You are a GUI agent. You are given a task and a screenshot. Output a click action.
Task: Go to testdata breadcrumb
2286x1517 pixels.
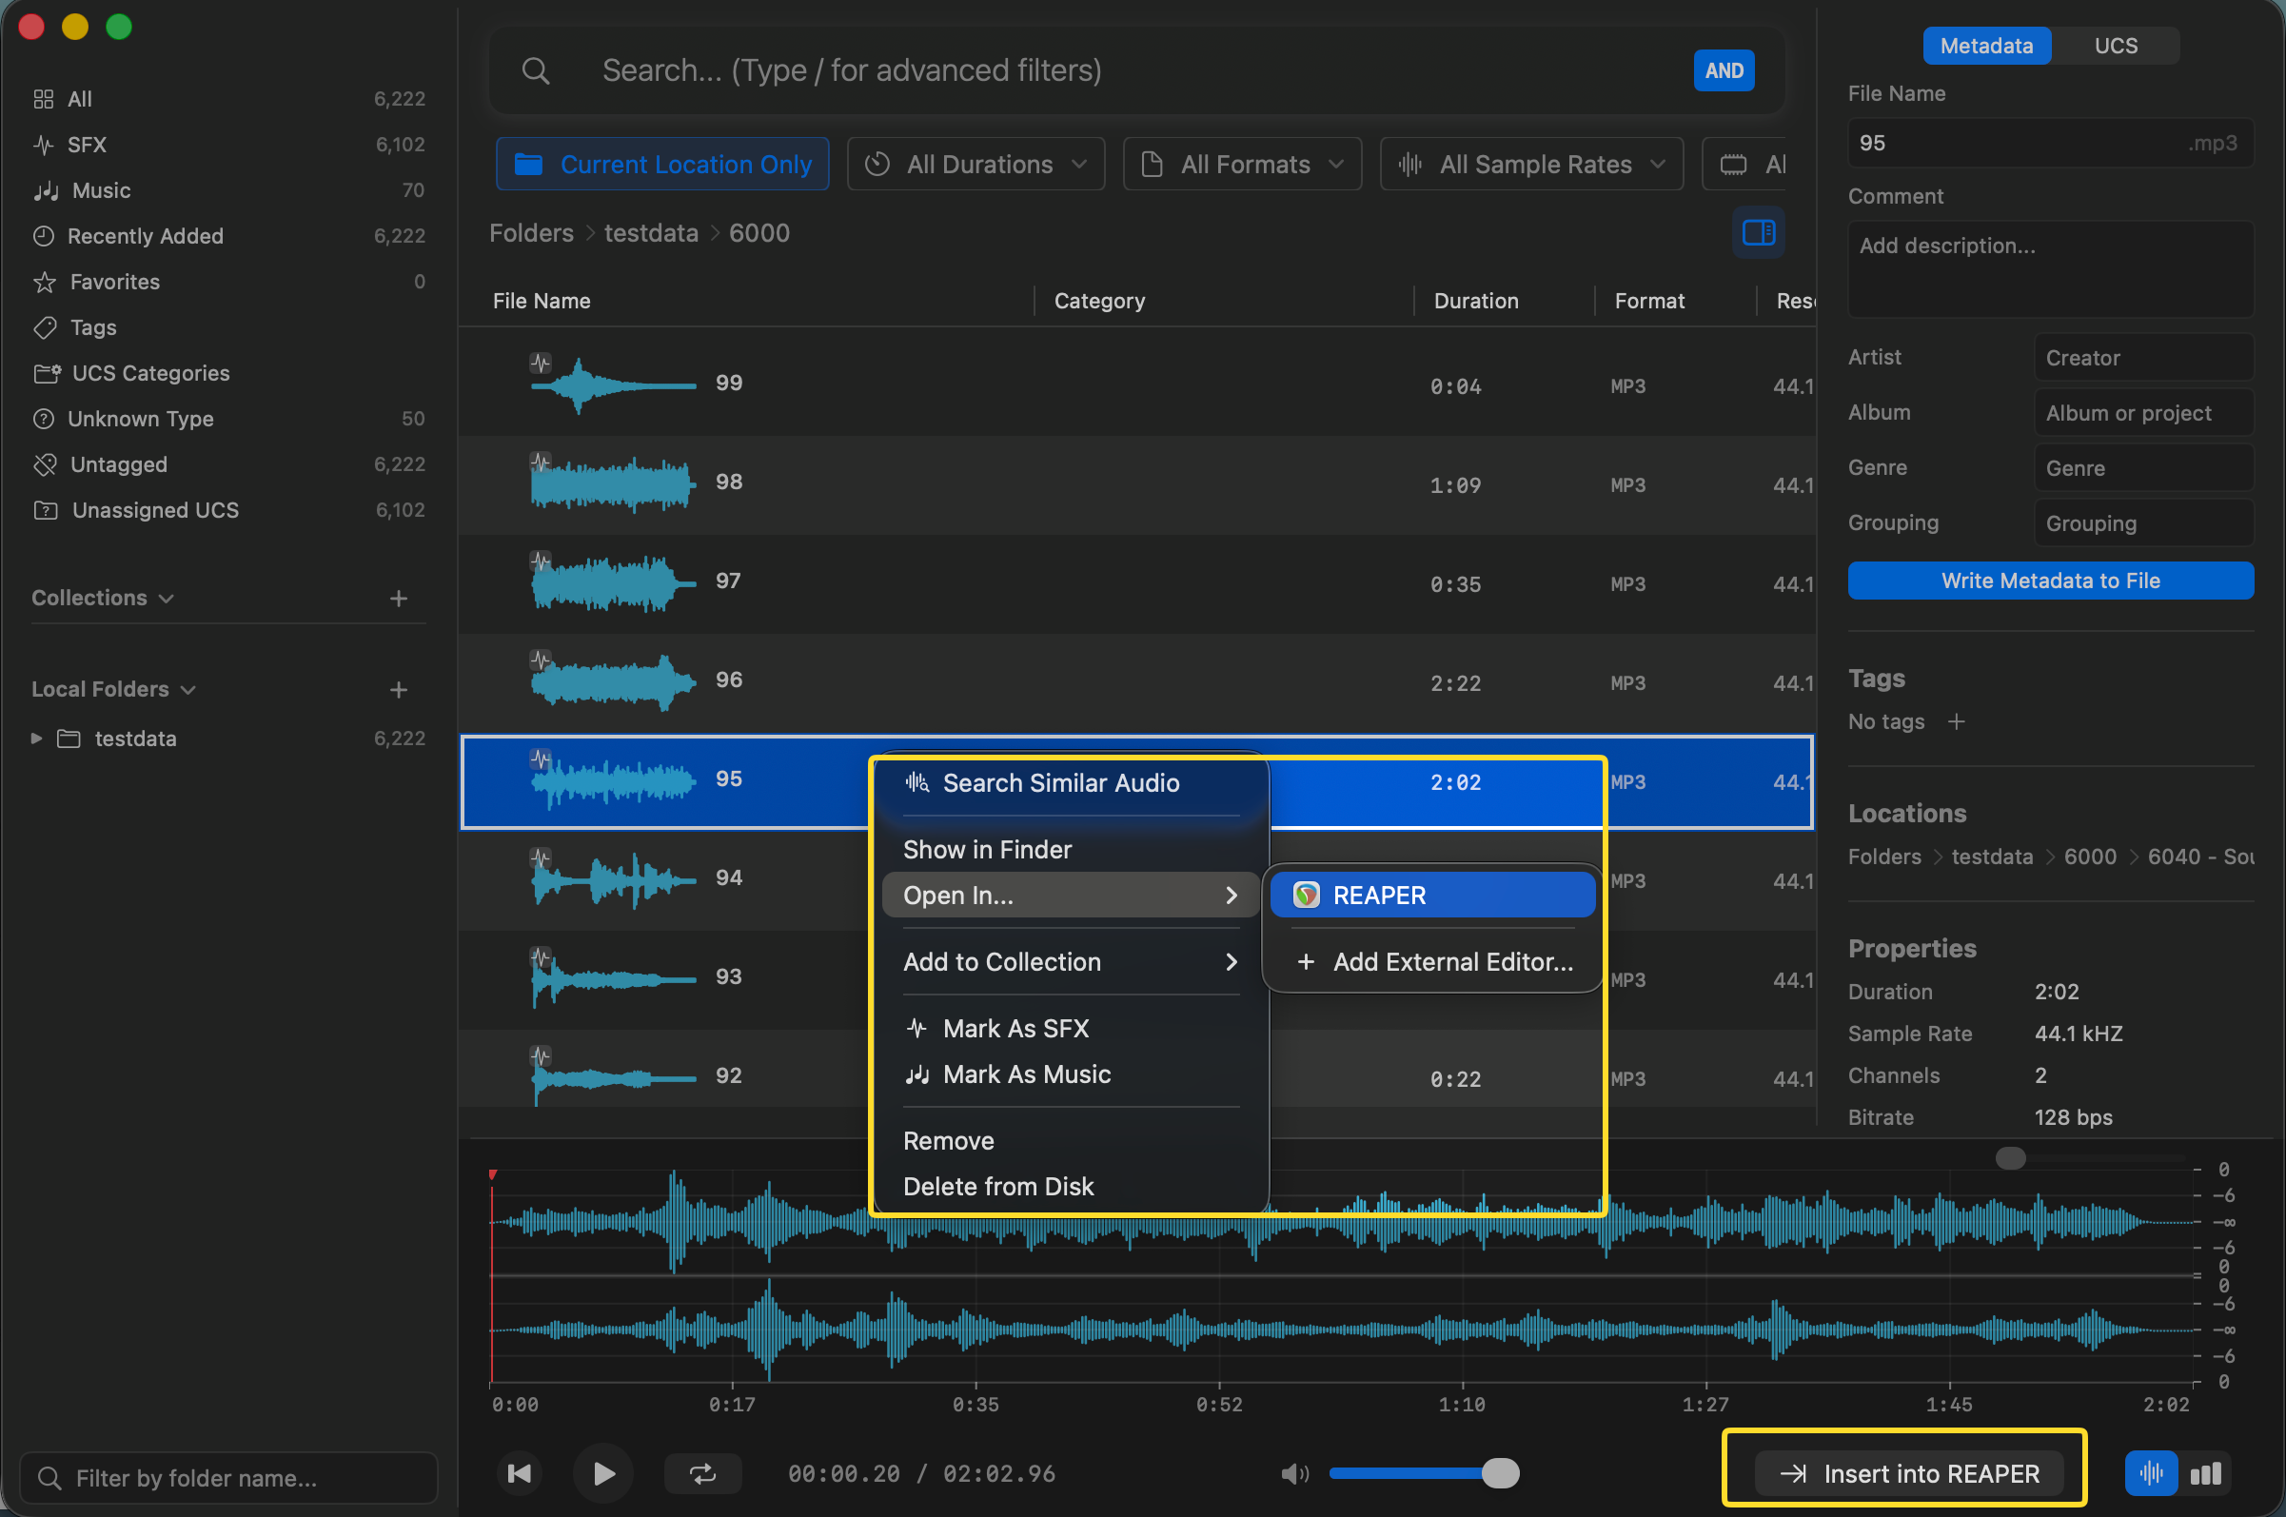(x=651, y=233)
